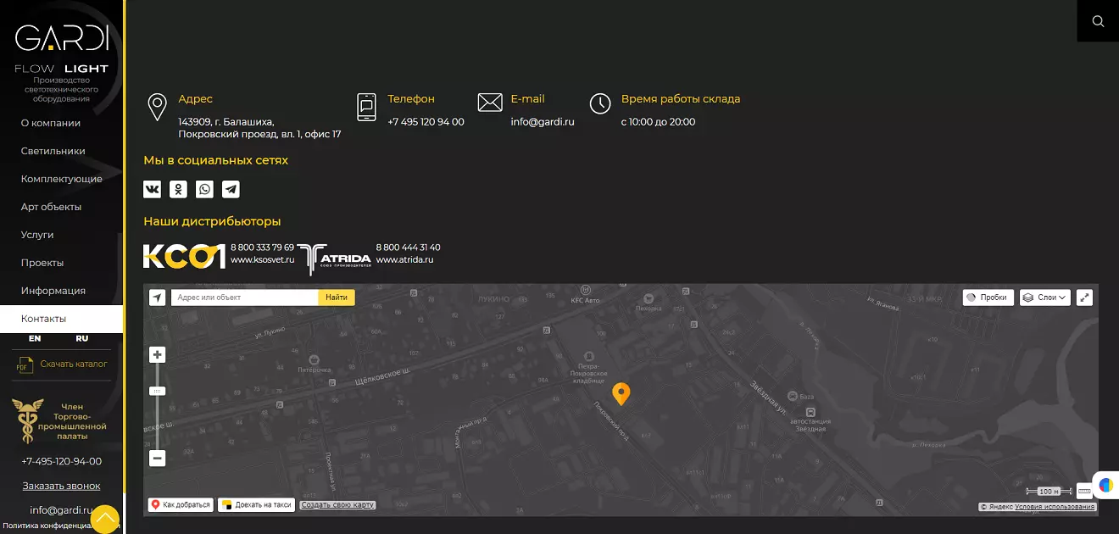Click the orange location pin on the map
Image resolution: width=1119 pixels, height=534 pixels.
(621, 394)
